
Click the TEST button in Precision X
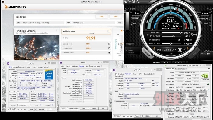pos(130,44)
